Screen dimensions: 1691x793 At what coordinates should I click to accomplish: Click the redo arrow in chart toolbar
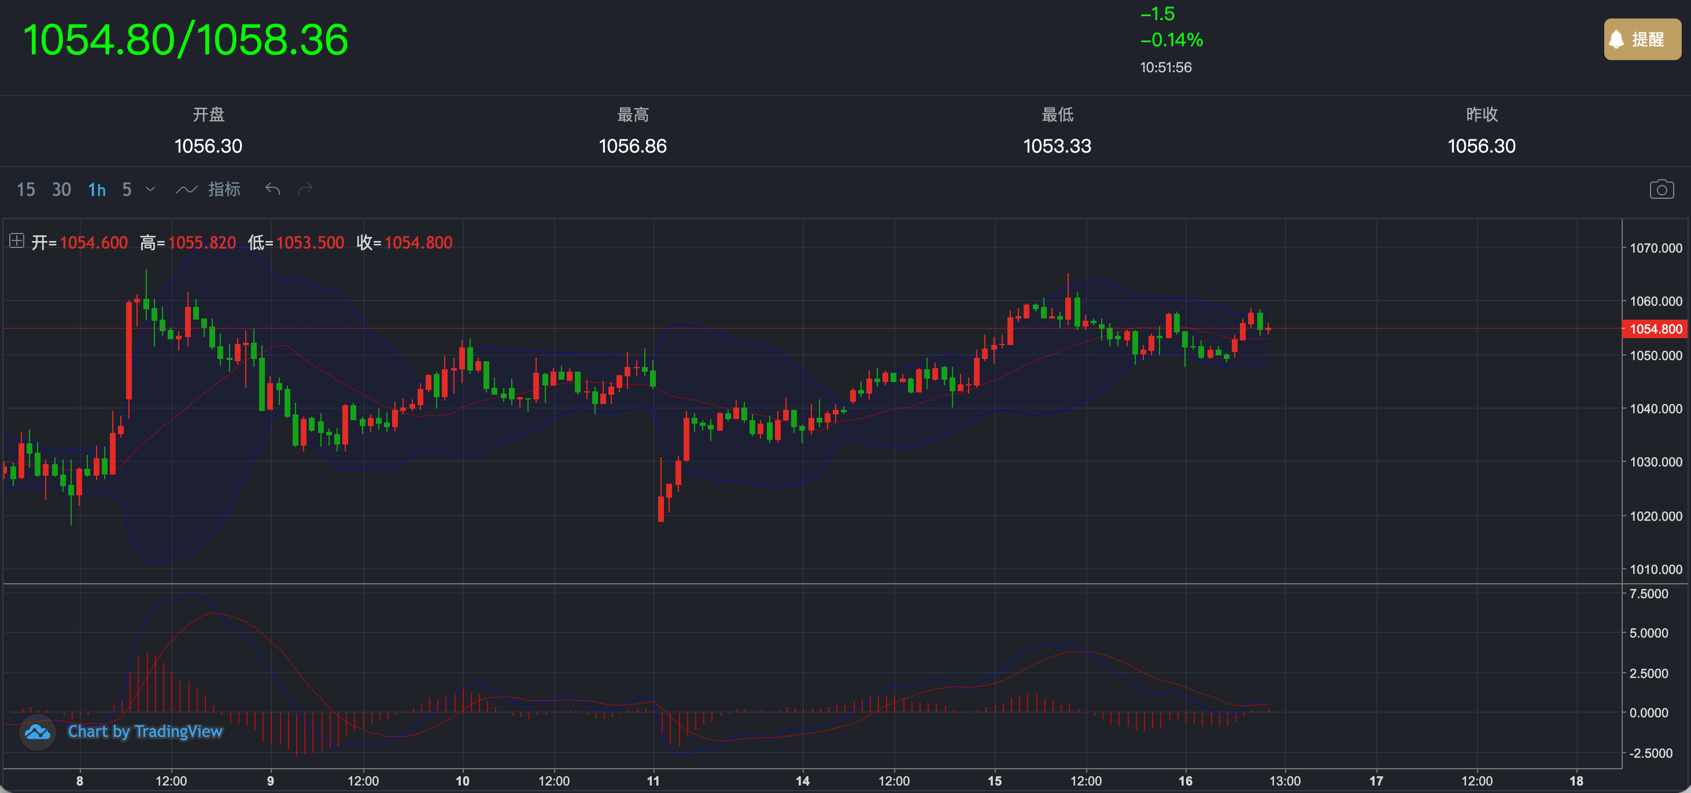(x=305, y=190)
